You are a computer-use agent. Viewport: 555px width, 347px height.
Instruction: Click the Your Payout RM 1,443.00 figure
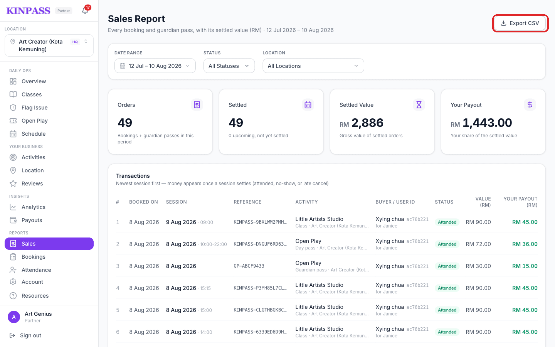pos(481,123)
